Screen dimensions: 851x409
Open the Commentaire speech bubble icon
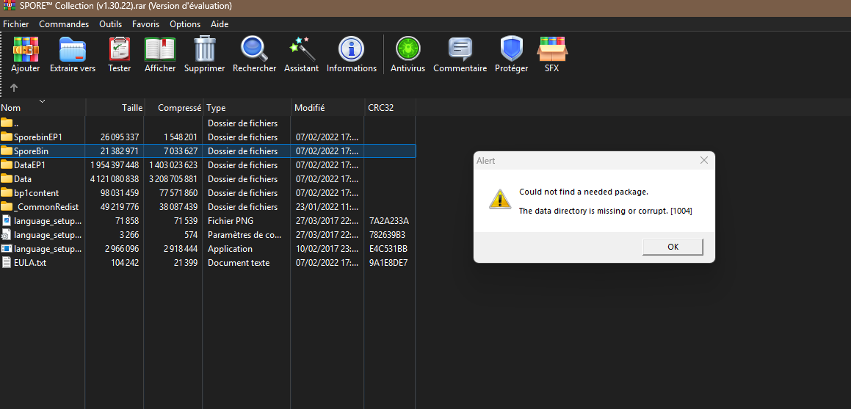(x=460, y=48)
